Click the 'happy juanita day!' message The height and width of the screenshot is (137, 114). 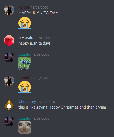34,43
